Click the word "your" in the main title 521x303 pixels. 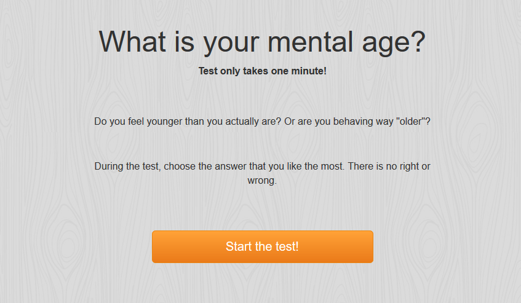pyautogui.click(x=231, y=44)
